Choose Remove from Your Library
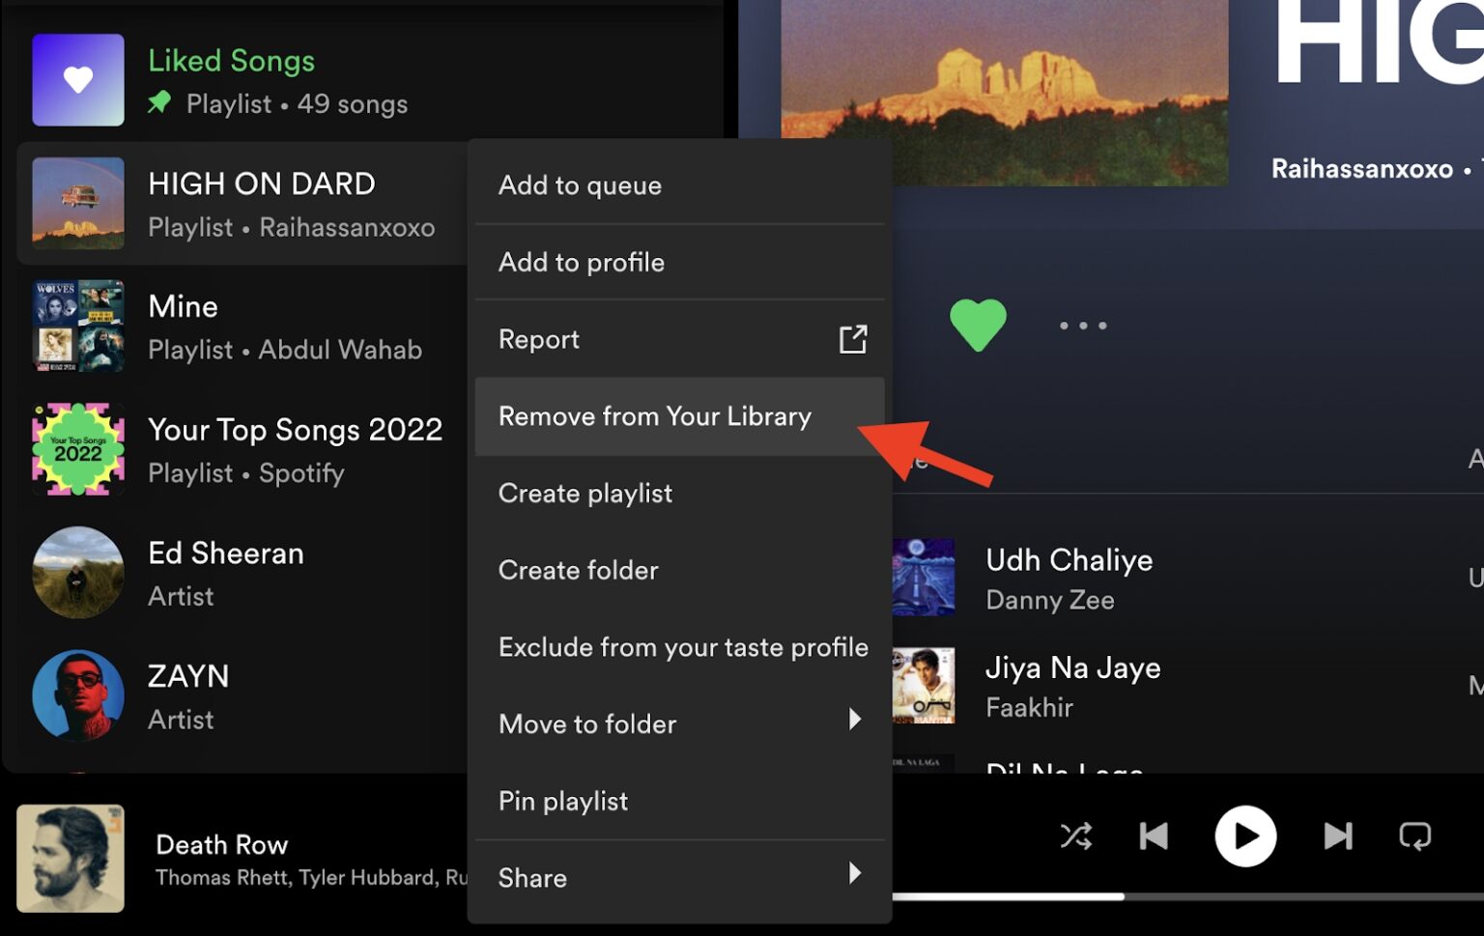This screenshot has width=1484, height=936. tap(655, 416)
